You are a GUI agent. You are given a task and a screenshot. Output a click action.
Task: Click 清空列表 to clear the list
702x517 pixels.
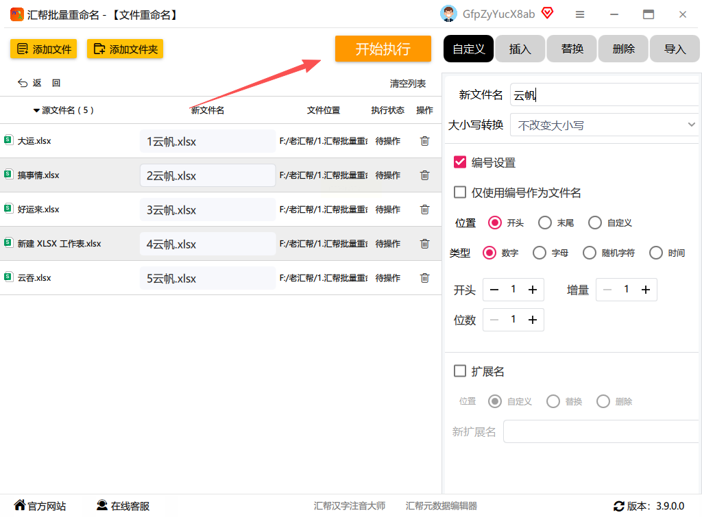click(407, 84)
